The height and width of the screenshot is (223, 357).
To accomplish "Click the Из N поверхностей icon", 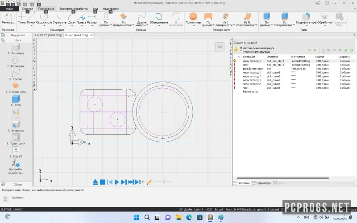I will tap(247, 17).
